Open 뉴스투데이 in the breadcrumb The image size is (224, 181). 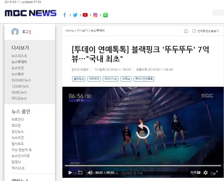pos(98,31)
